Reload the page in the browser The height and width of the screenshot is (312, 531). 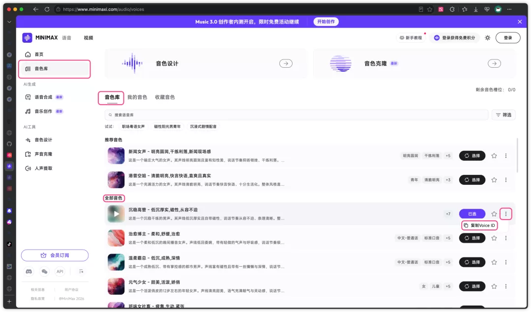(47, 9)
